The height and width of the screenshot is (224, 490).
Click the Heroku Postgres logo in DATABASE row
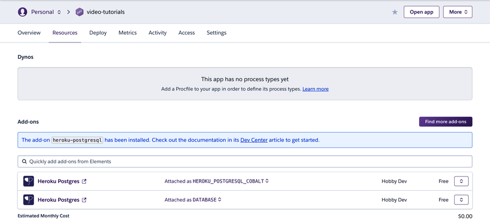tap(28, 199)
